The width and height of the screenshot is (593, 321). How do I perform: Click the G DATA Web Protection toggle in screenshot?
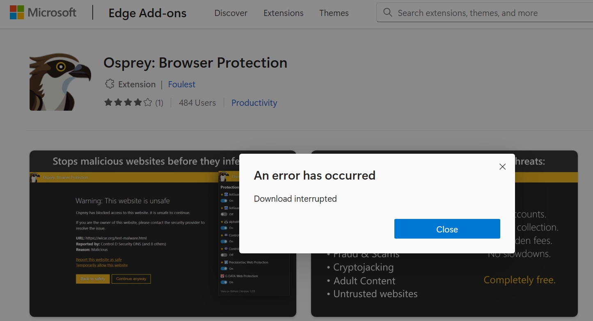pyautogui.click(x=224, y=282)
